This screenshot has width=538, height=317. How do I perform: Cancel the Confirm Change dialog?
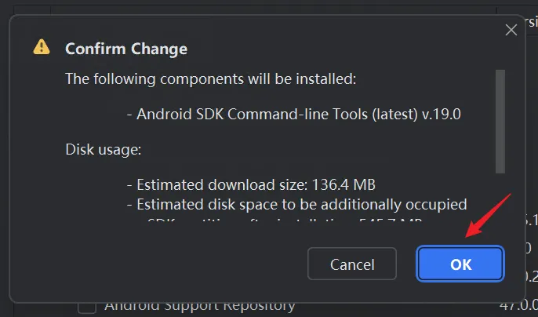[x=352, y=264]
